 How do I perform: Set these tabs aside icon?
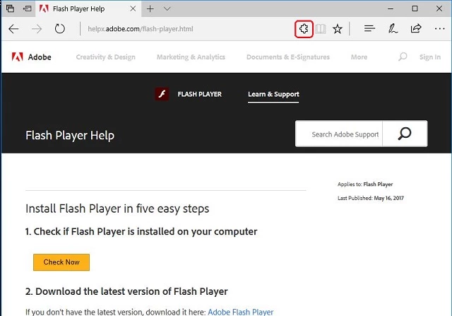click(x=27, y=8)
